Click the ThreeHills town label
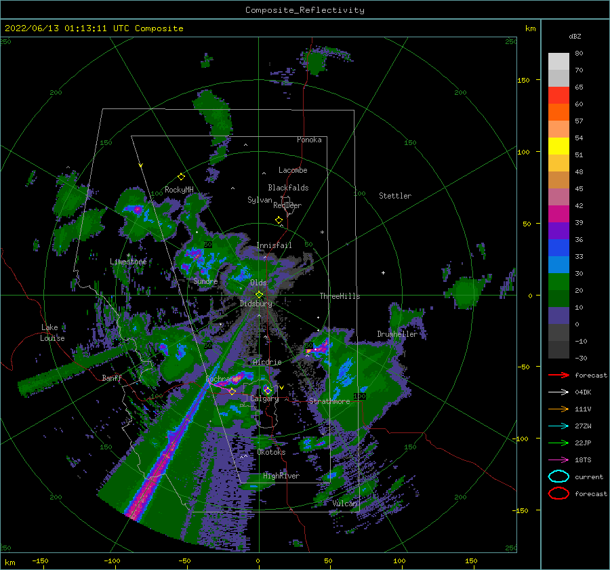This screenshot has height=570, width=610. [x=340, y=296]
